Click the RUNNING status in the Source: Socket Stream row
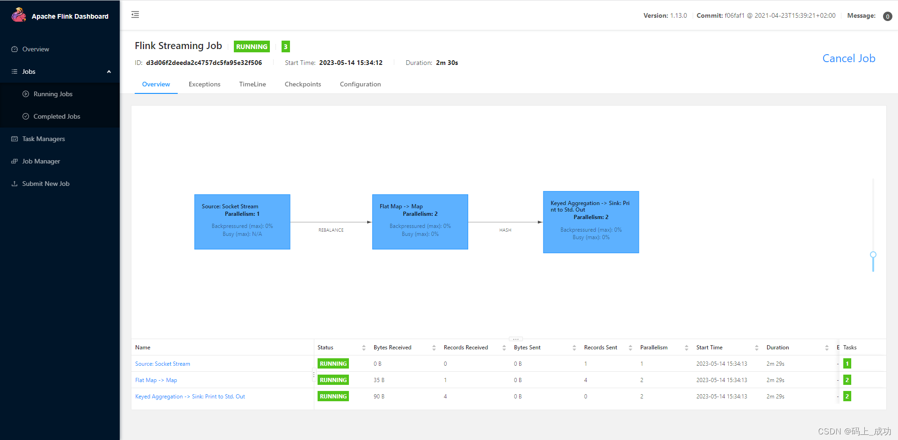Image resolution: width=898 pixels, height=440 pixels. click(333, 363)
